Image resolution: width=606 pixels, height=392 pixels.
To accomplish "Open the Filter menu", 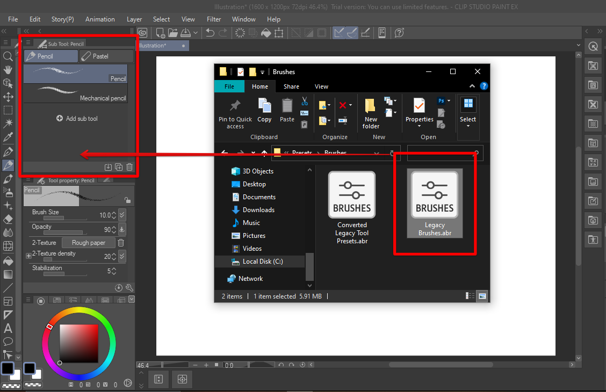I will click(x=214, y=19).
